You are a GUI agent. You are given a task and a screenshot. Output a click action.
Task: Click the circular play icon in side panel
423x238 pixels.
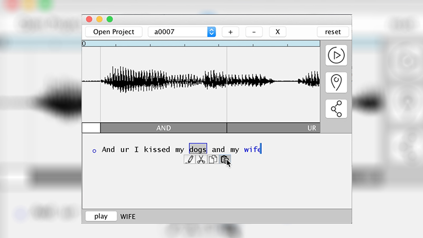click(336, 56)
